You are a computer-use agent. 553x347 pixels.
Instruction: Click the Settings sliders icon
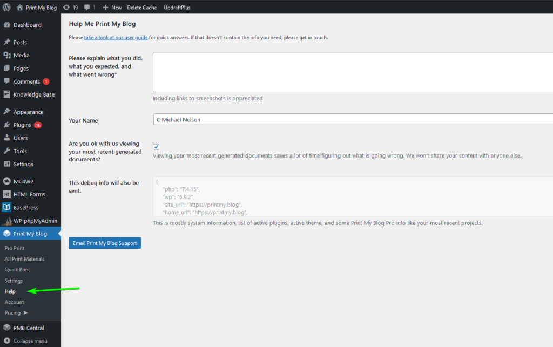(x=6, y=164)
